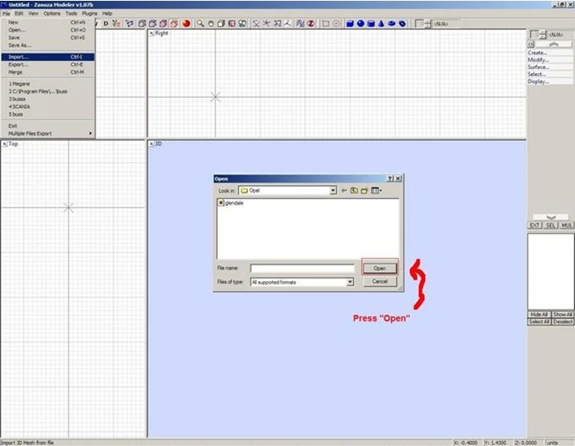
Task: Click the red sphere render icon
Action: pyautogui.click(x=186, y=24)
